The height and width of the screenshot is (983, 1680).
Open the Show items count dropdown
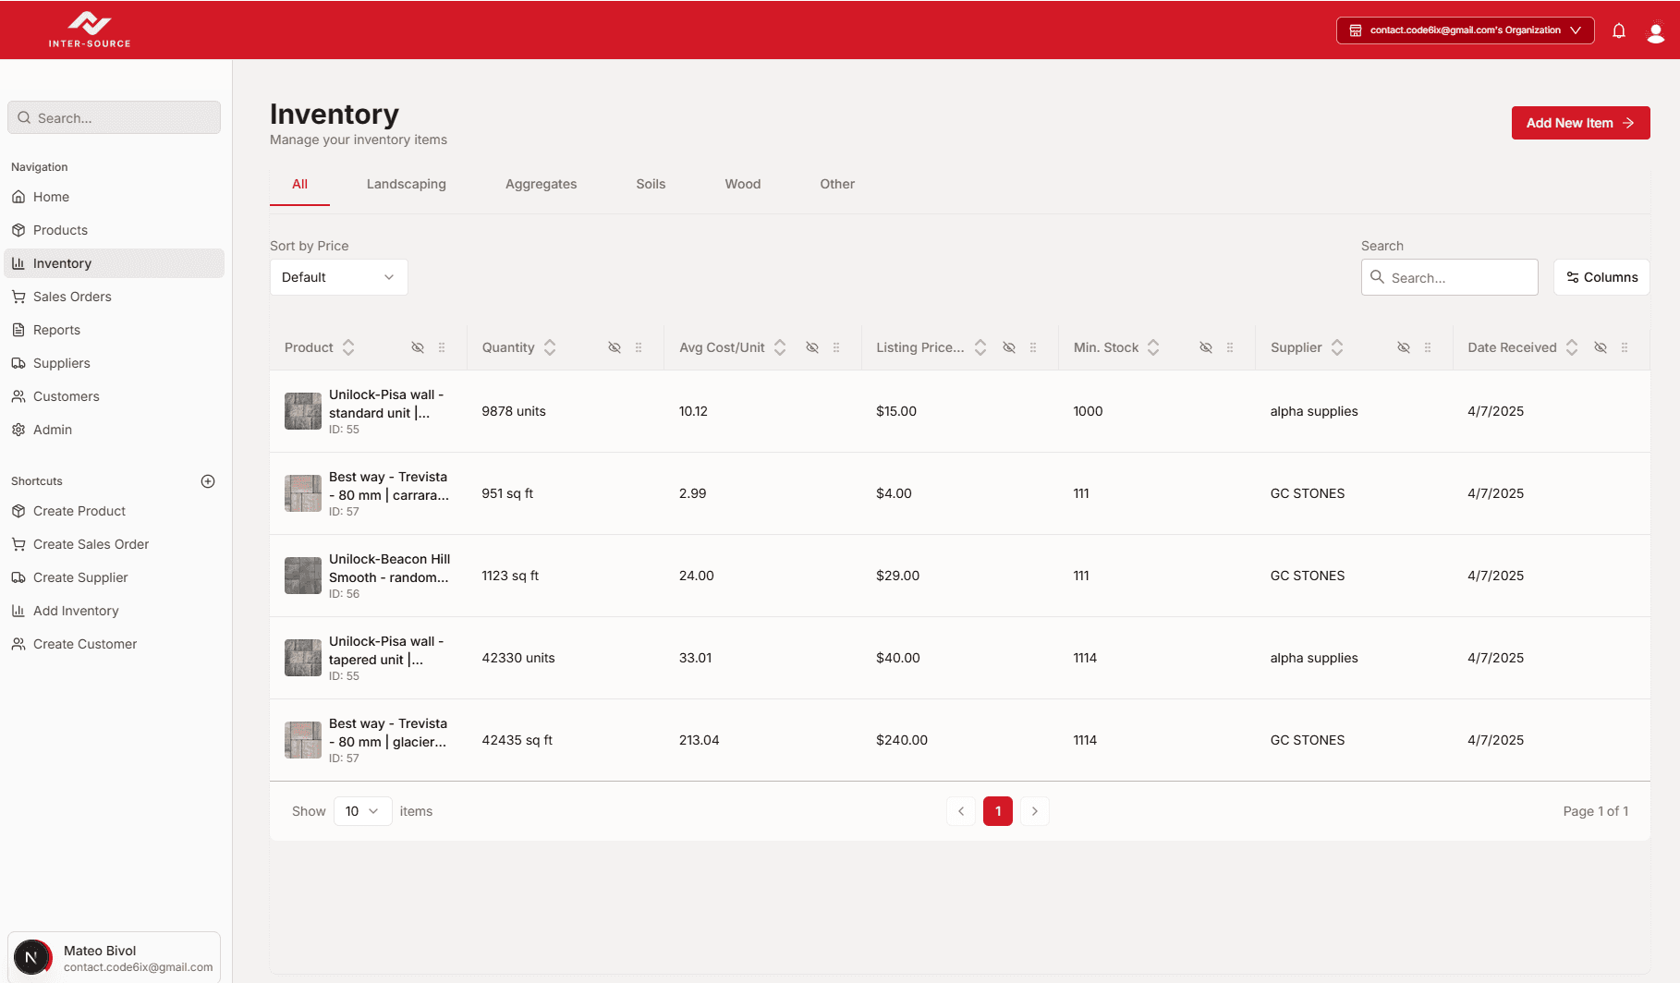[361, 810]
